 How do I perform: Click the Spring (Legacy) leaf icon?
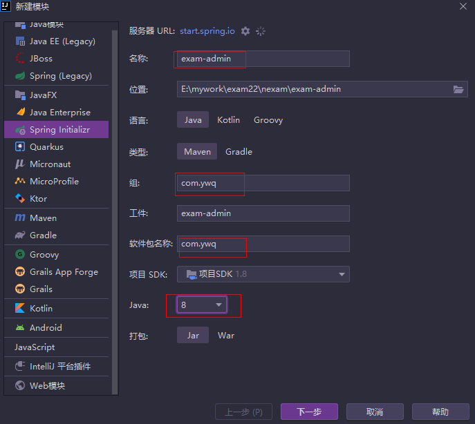coord(20,76)
